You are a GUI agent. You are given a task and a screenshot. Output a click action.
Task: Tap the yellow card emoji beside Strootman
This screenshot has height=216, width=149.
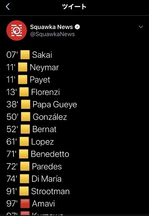pos(24,191)
